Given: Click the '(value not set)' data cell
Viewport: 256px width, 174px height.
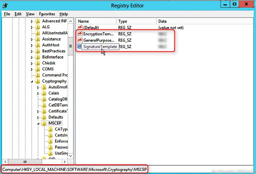Looking at the screenshot, I should point(171,27).
